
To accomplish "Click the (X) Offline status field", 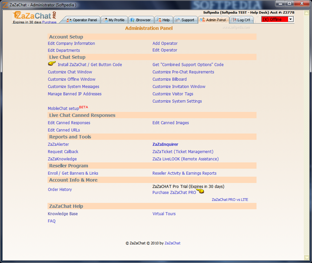I will pyautogui.click(x=275, y=19).
